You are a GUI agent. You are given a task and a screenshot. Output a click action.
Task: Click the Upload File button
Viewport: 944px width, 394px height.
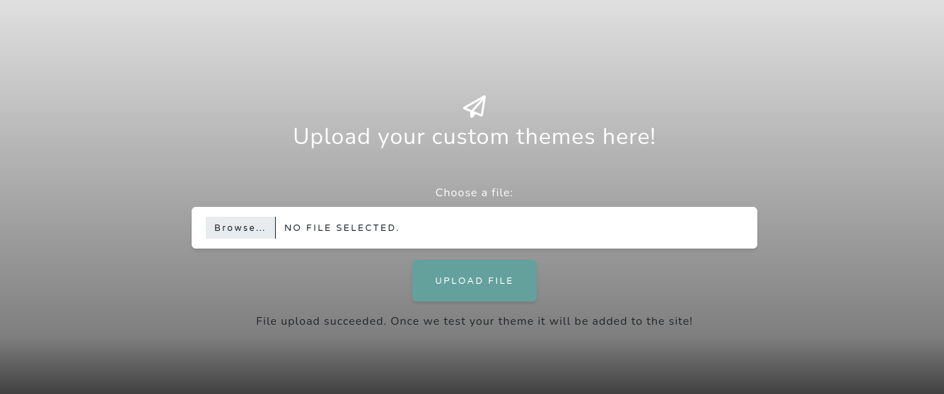pos(474,281)
